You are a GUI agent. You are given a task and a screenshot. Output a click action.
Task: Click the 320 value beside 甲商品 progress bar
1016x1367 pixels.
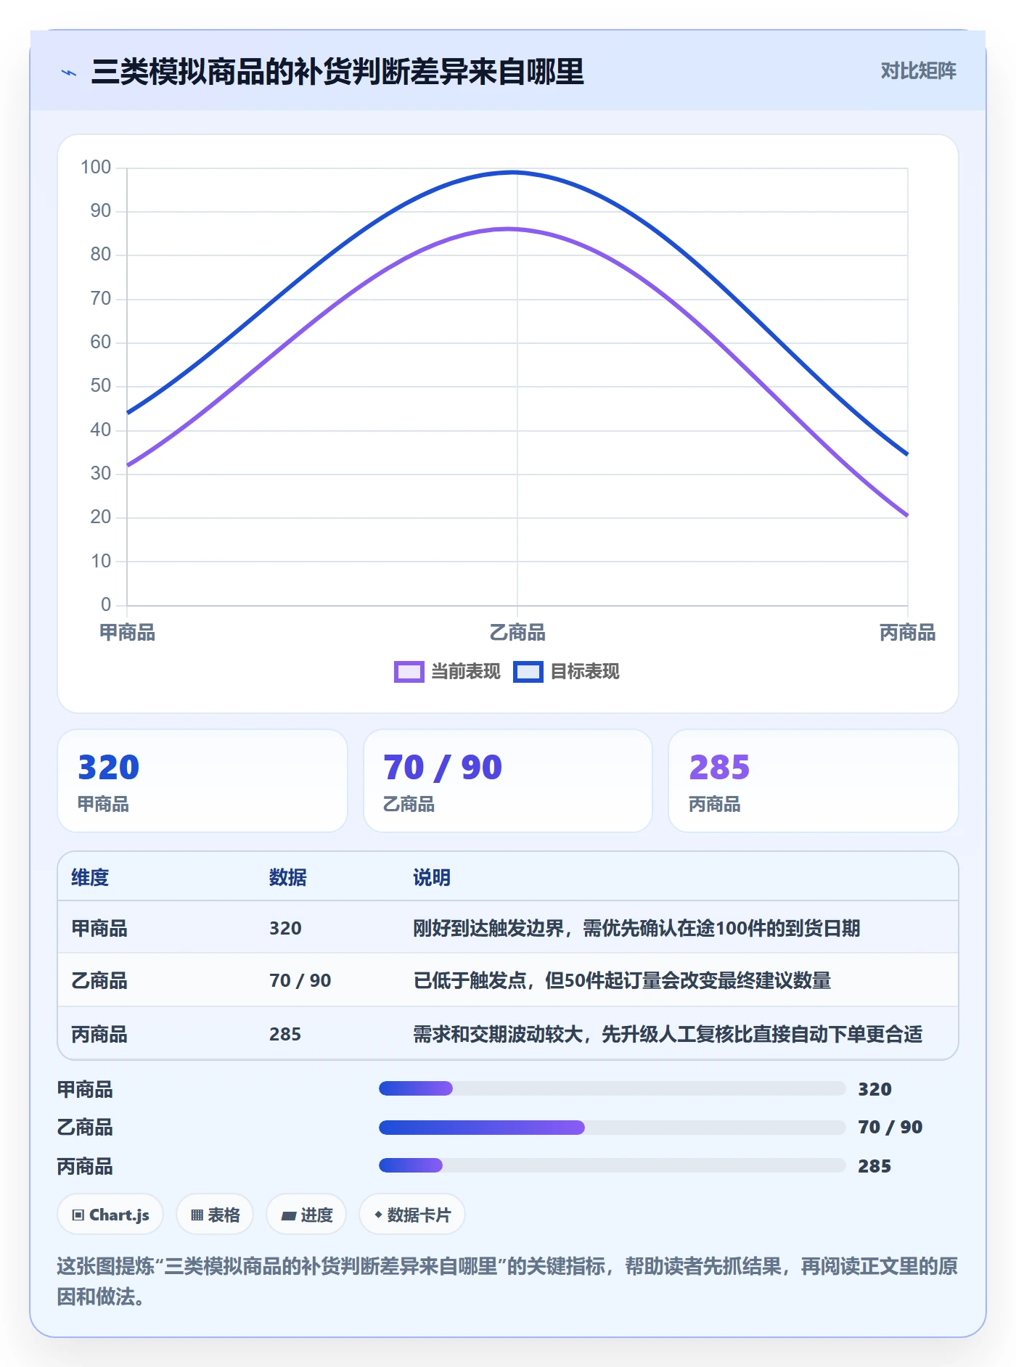874,1089
